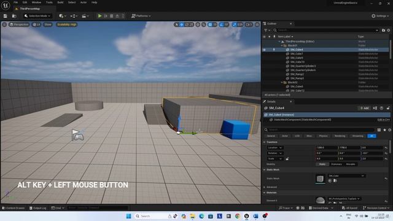Set Mobility to Static
This screenshot has height=221, width=393.
pos(322,165)
